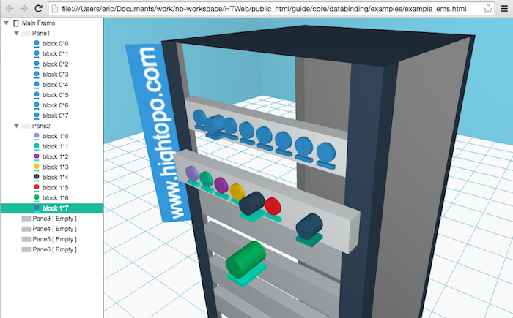The height and width of the screenshot is (318, 513).
Task: Click the blue icon of block 0*4
Action: [37, 85]
